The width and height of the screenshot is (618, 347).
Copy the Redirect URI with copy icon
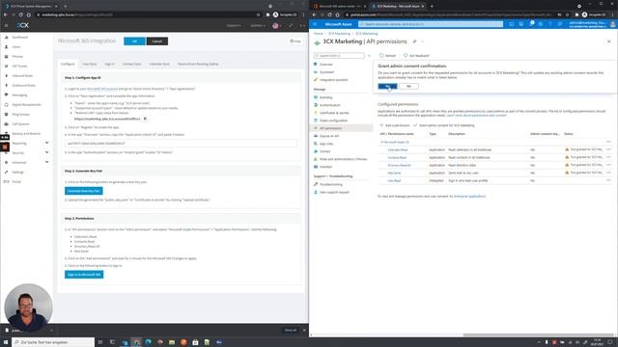tap(145, 119)
